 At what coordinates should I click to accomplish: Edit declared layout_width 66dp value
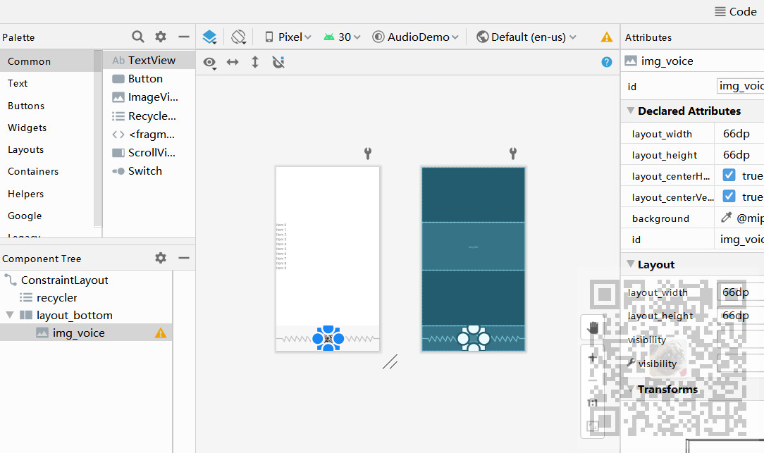tap(739, 133)
